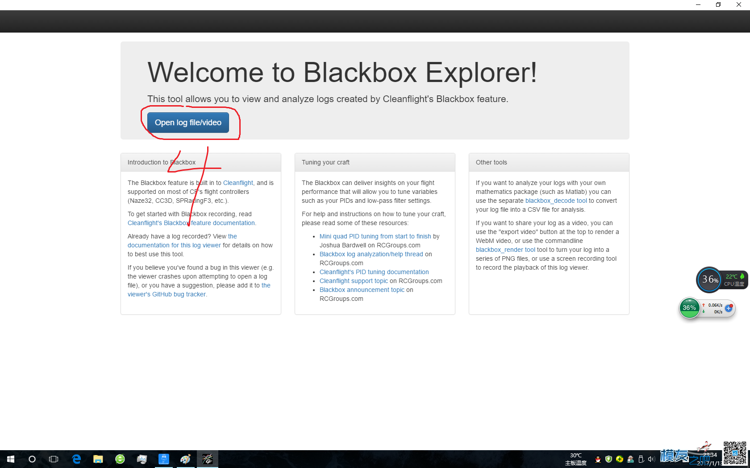Switch to the Paint palette taskbar app
Screen dimensions: 750x468
pyautogui.click(x=186, y=459)
